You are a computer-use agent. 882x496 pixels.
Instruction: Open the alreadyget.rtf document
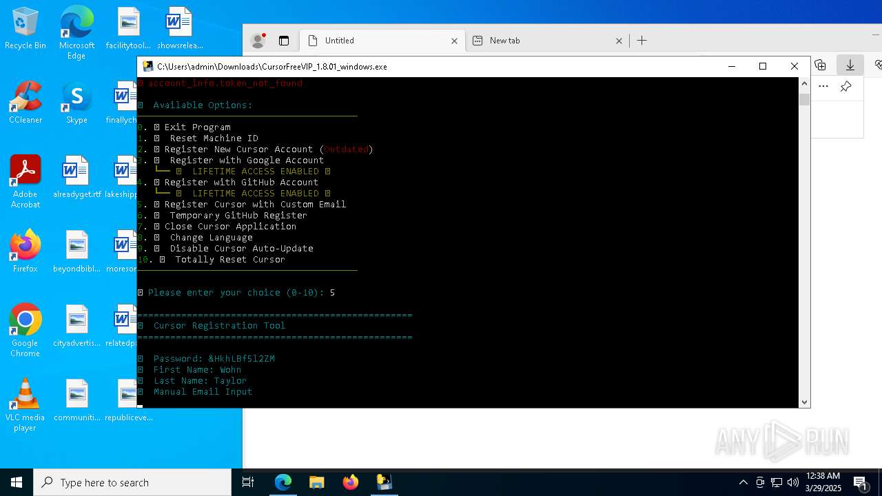click(76, 178)
